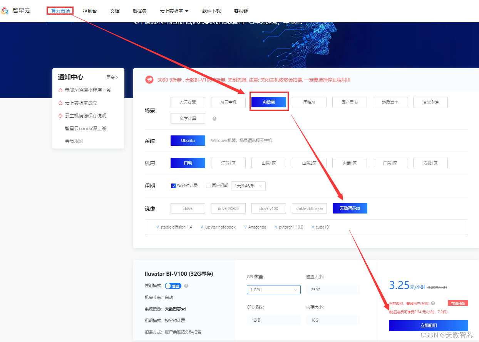
Task: Click the 智星云 logo icon
Action: (5, 11)
